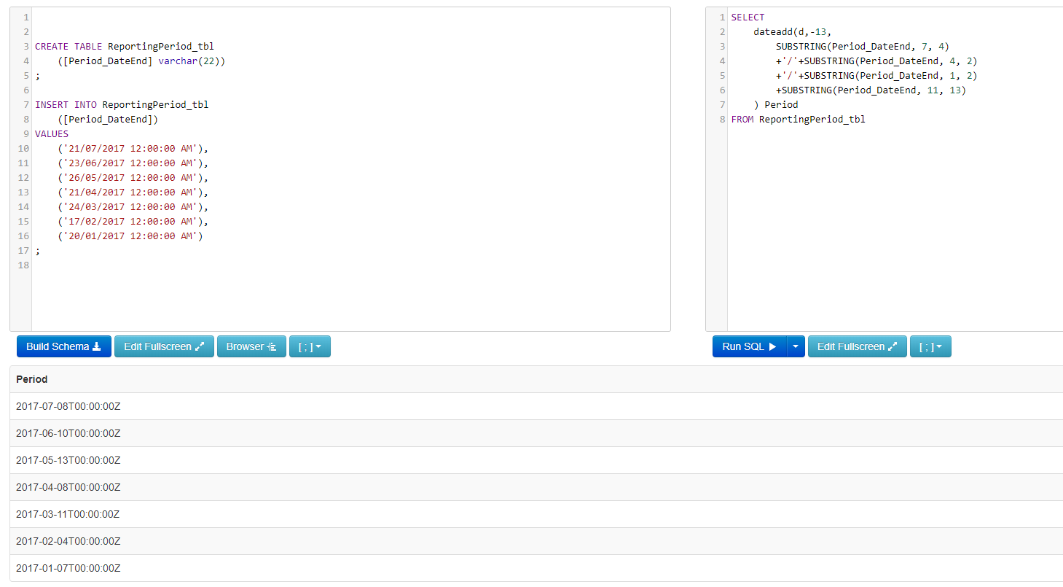Select result row 2017-02-04T00:00:00Z

point(536,541)
